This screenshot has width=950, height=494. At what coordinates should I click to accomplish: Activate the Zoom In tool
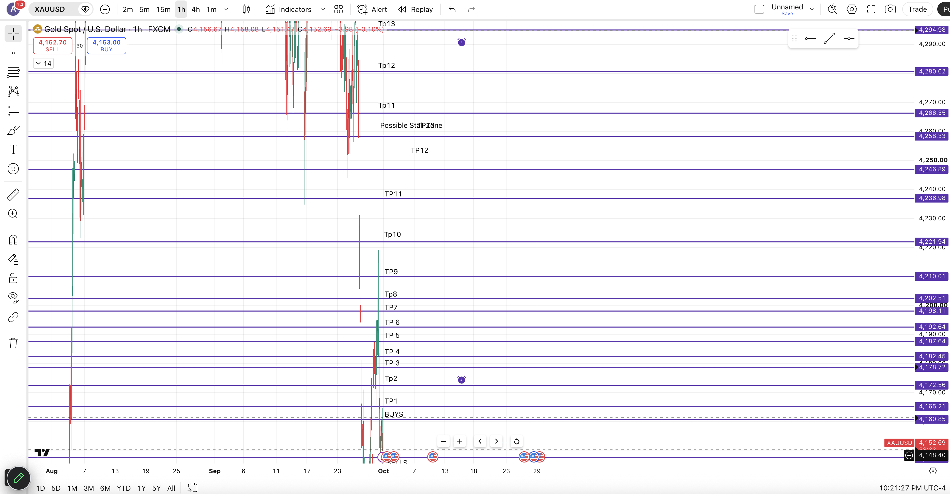click(x=13, y=213)
